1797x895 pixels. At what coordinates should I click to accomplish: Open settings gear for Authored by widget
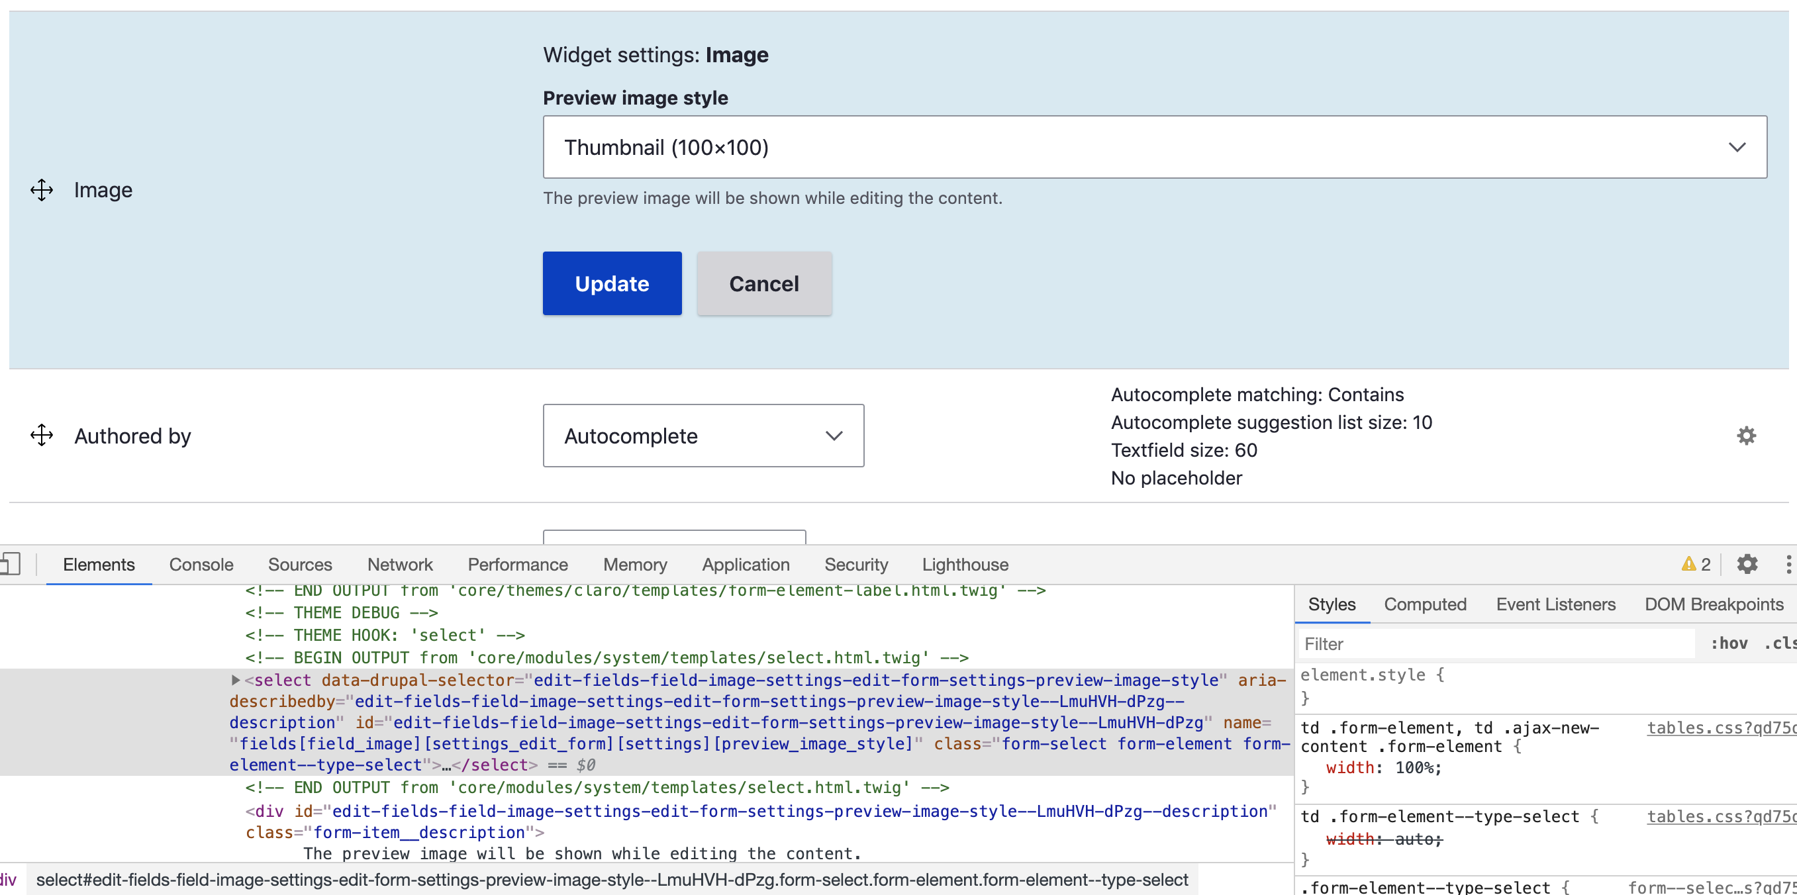1746,436
